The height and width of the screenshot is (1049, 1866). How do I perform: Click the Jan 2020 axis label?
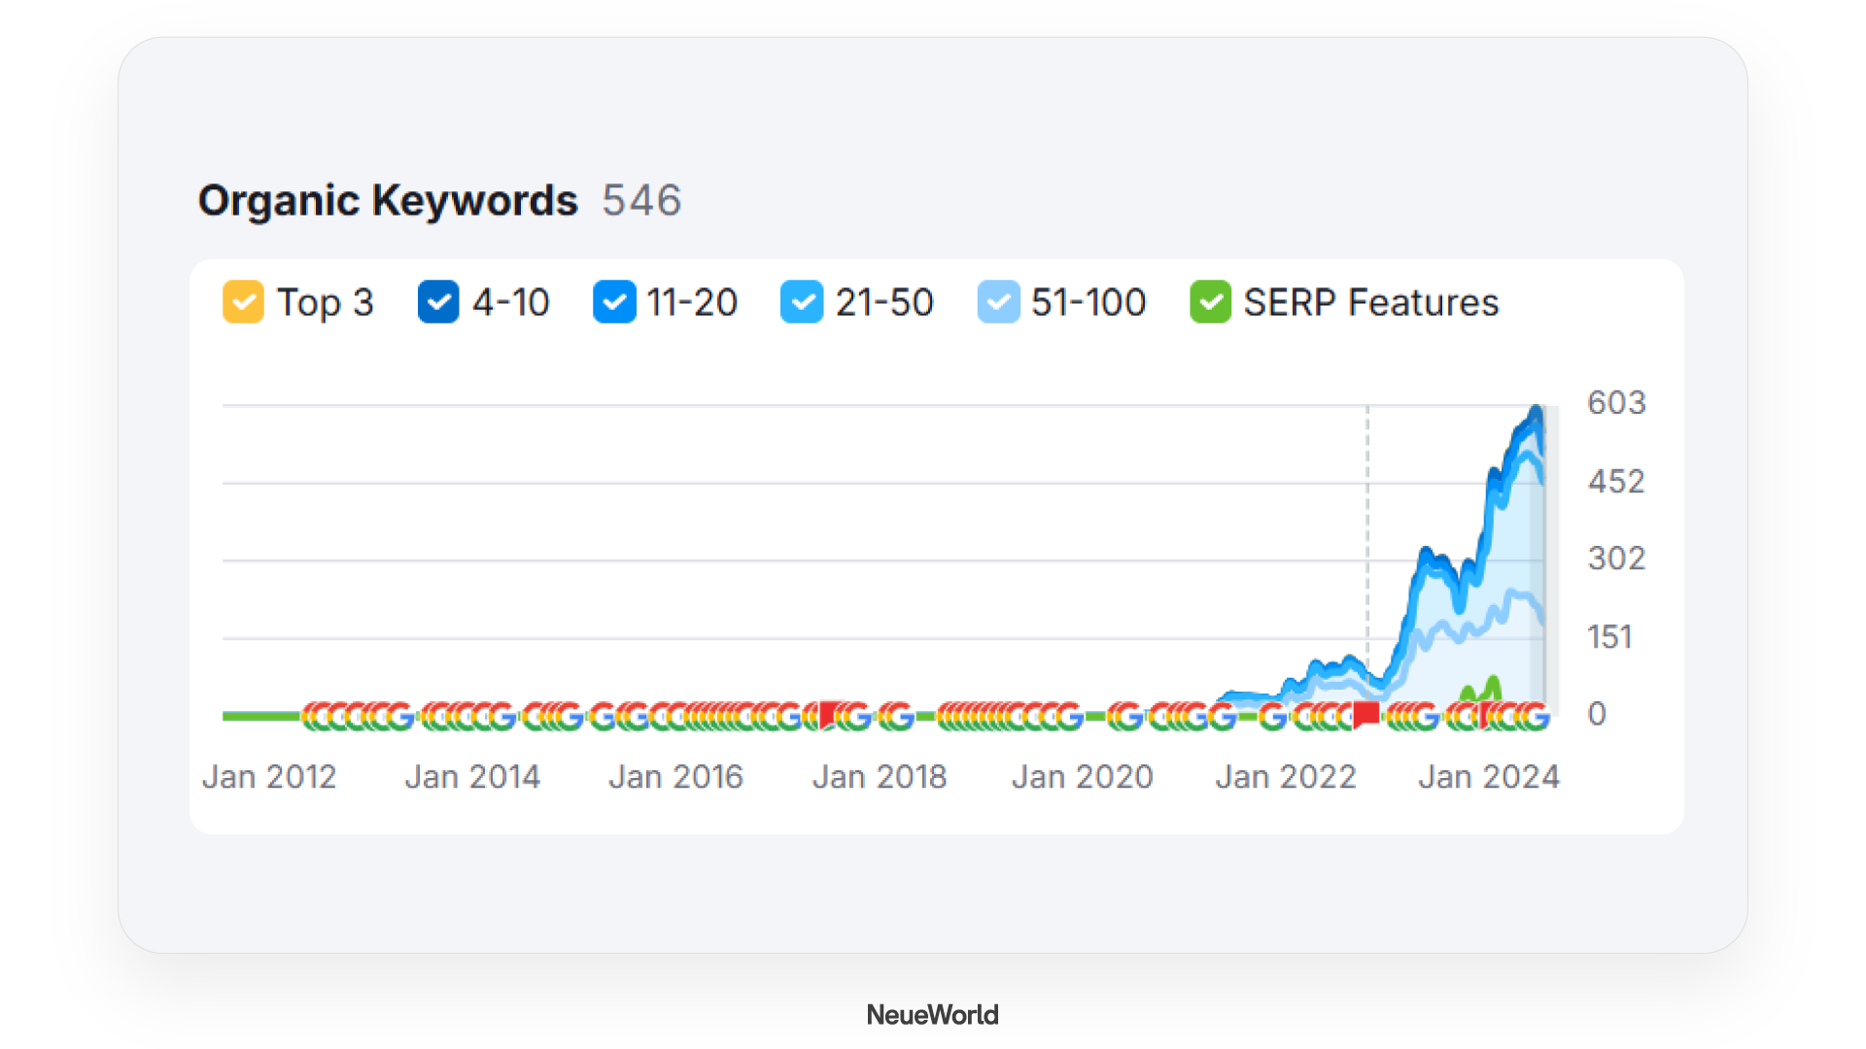click(1083, 777)
